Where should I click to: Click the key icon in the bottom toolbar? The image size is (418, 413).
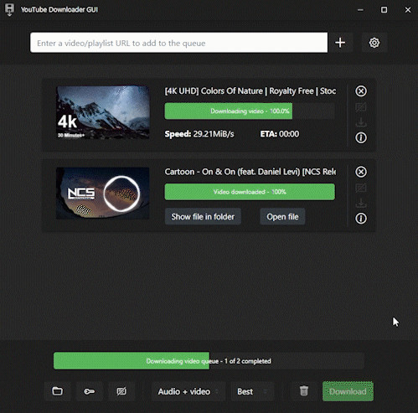90,391
